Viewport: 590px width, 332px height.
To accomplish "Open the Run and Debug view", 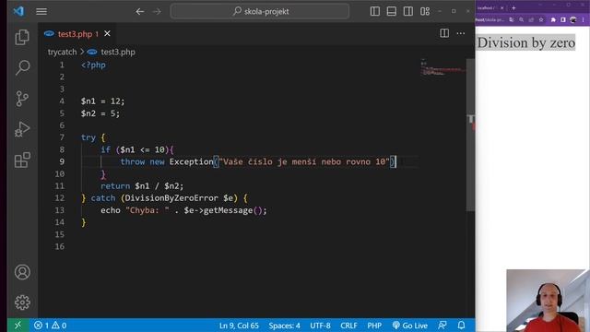I will 22,129.
